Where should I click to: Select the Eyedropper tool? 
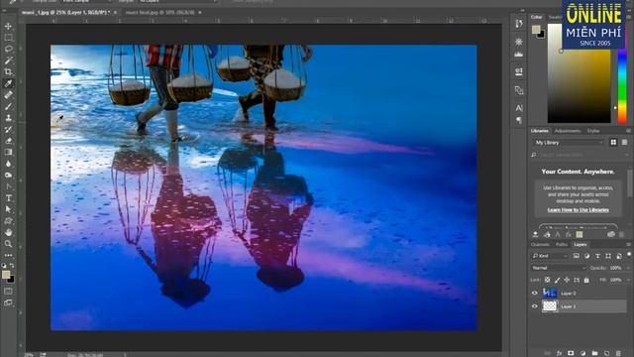pyautogui.click(x=8, y=83)
